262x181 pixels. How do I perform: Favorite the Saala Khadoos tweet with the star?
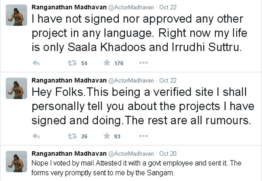(106, 64)
